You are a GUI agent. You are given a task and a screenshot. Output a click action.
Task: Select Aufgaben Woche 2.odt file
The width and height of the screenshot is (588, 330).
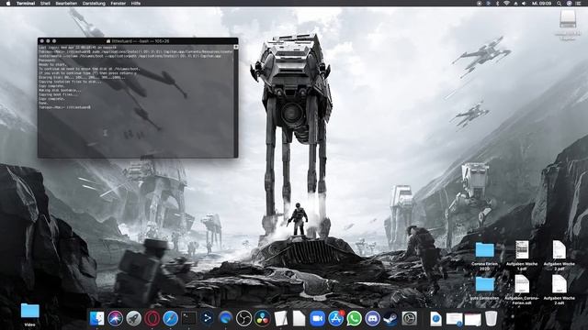(x=559, y=284)
